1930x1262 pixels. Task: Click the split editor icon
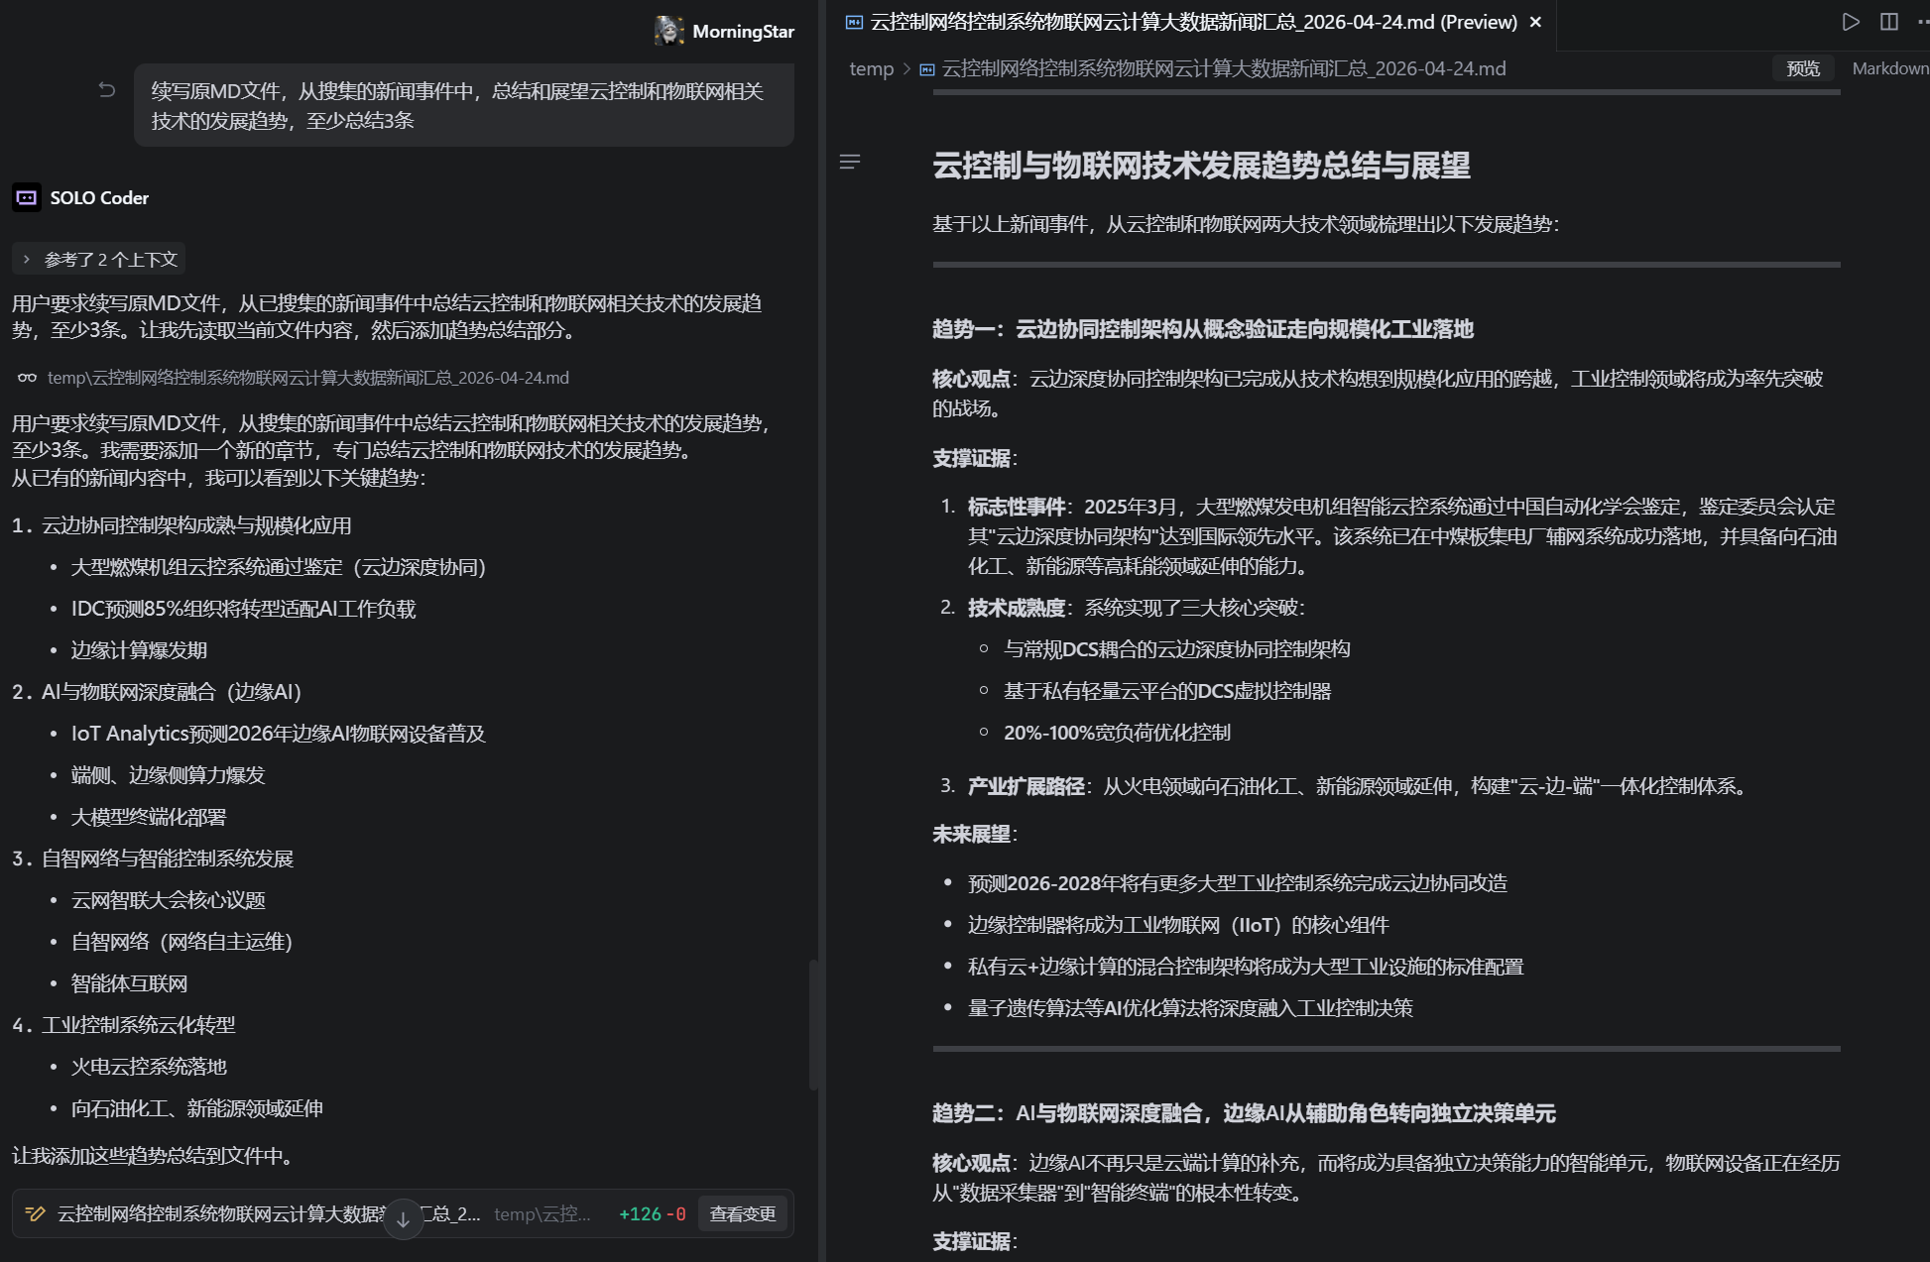pos(1889,22)
